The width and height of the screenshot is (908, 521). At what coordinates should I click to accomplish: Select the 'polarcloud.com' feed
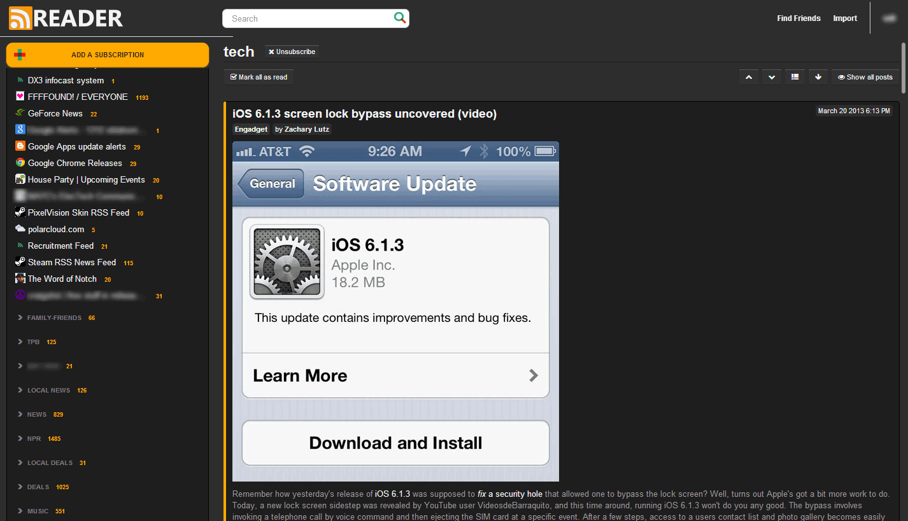click(x=56, y=229)
